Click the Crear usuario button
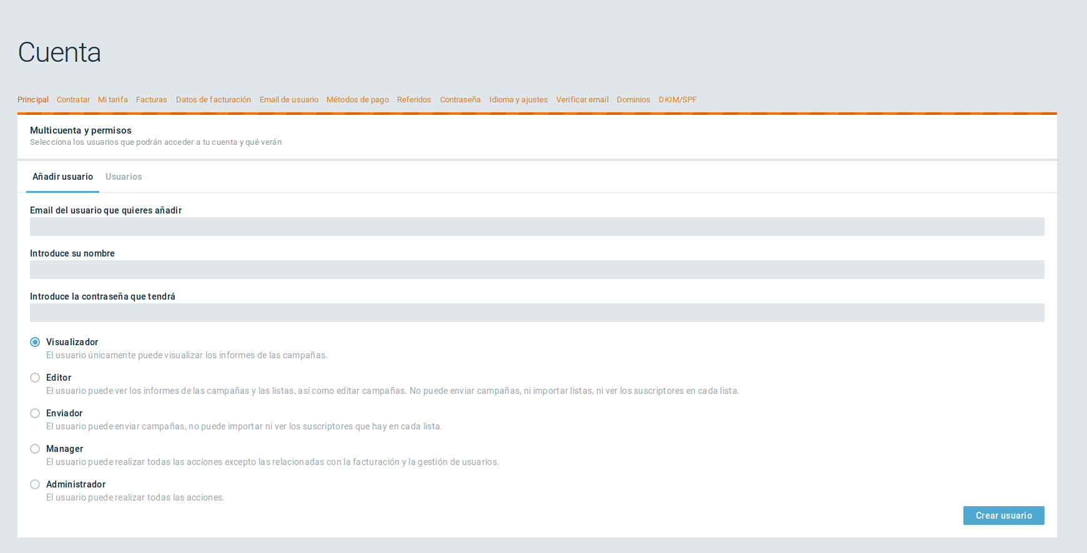Screen dimensions: 1087x553 1003,516
